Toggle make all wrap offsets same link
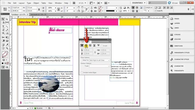Image resolution: width=195 pixels, height=110 pixels. (95, 52)
